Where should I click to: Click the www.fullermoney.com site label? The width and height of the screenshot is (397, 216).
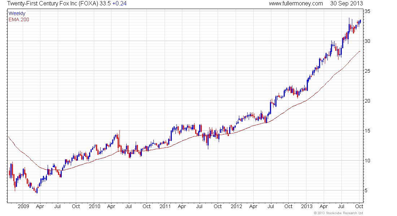coord(296,4)
